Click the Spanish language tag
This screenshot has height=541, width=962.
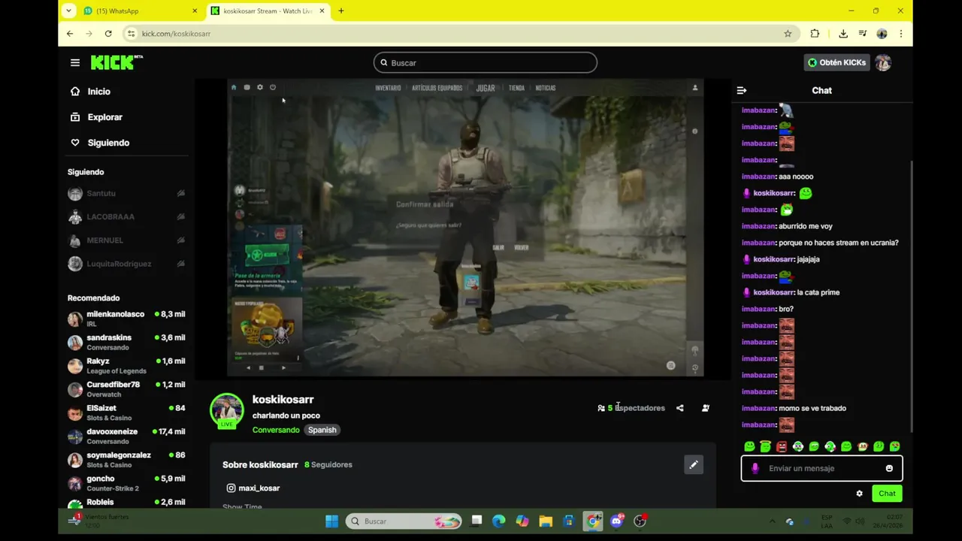pos(322,430)
